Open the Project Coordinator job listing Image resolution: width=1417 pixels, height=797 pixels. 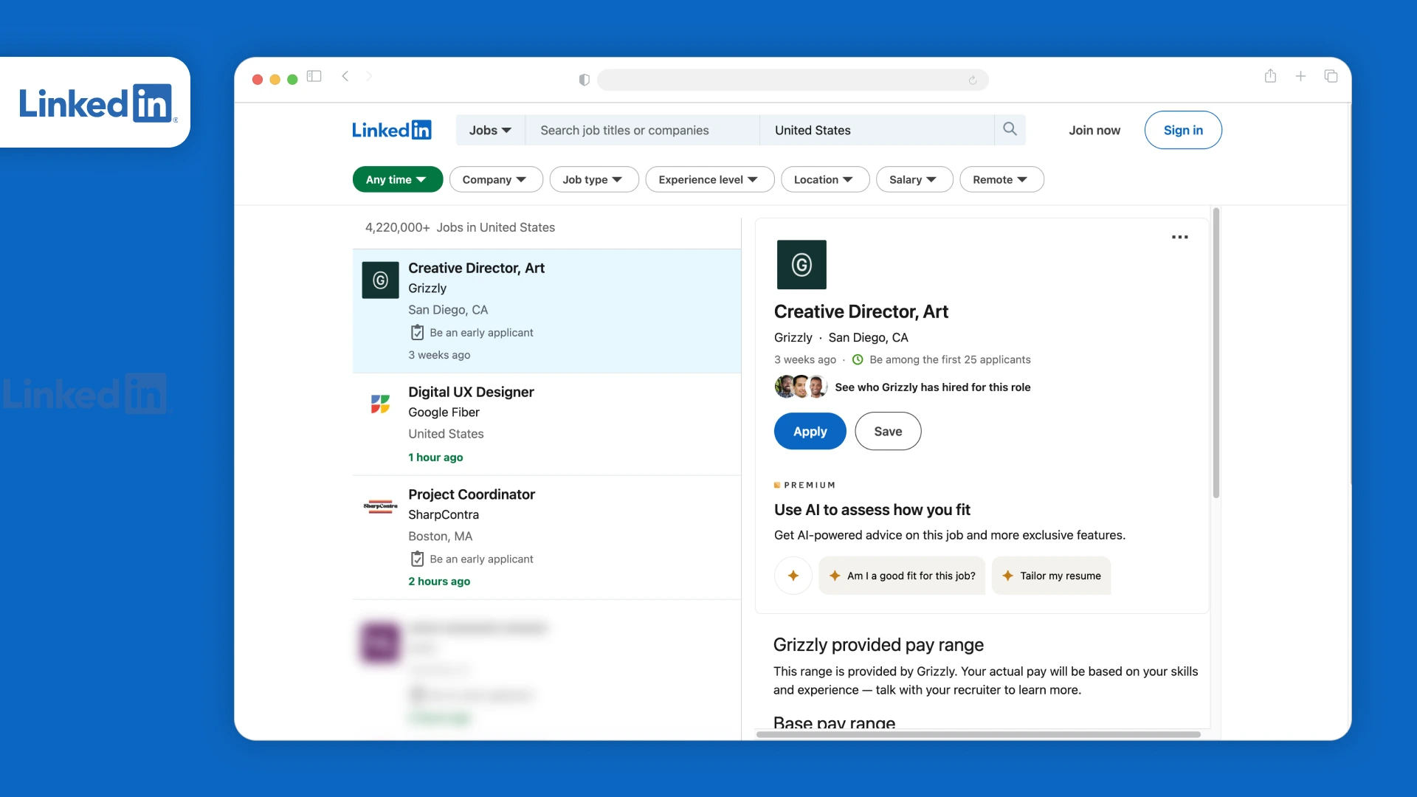point(546,537)
